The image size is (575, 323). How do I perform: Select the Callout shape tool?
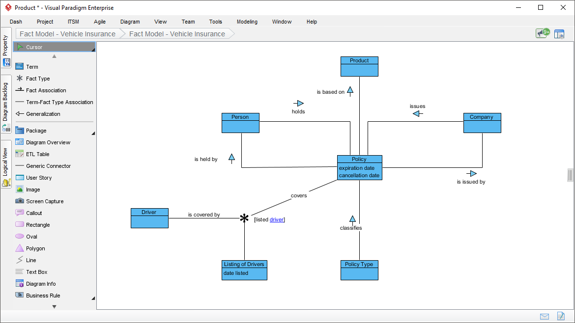pos(20,213)
